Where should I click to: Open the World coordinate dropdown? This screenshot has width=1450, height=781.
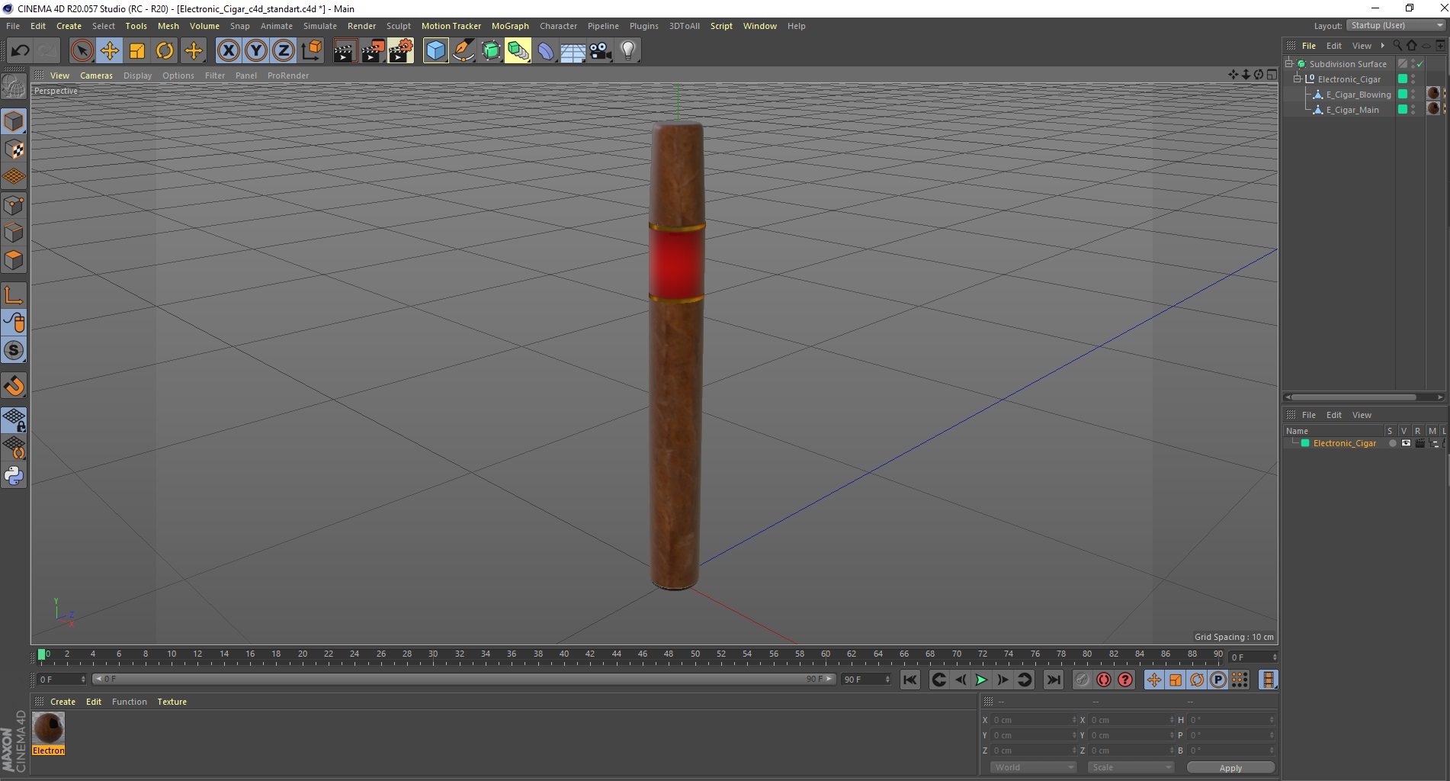(1033, 767)
